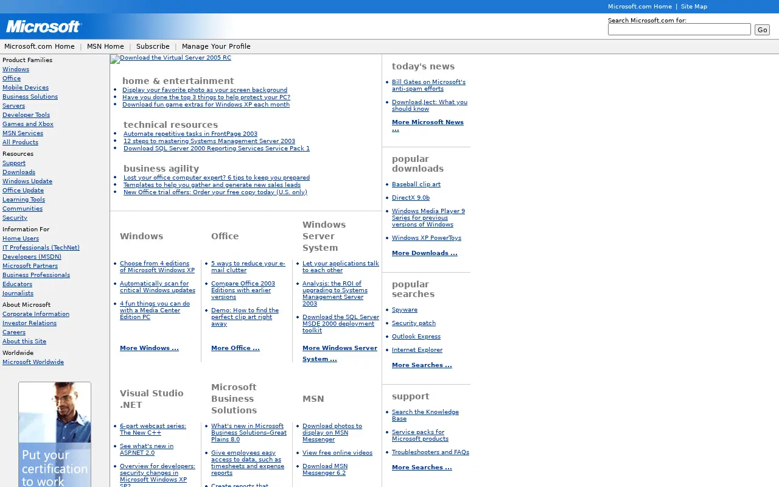The width and height of the screenshot is (779, 487).
Task: Open Search the Knowledge Base
Action: (425, 415)
